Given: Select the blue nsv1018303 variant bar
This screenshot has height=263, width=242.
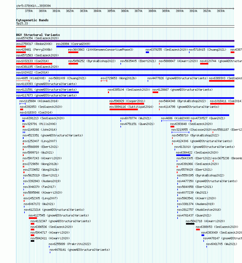Looking at the screenshot, I should click(125, 115).
